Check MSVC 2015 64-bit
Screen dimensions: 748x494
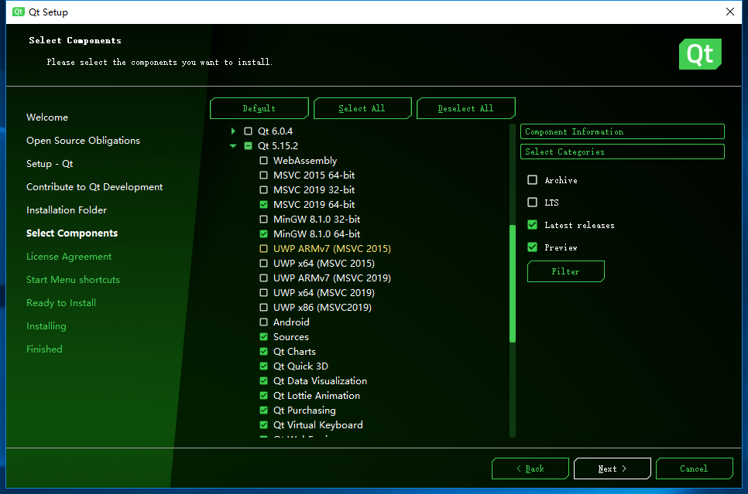coord(263,175)
